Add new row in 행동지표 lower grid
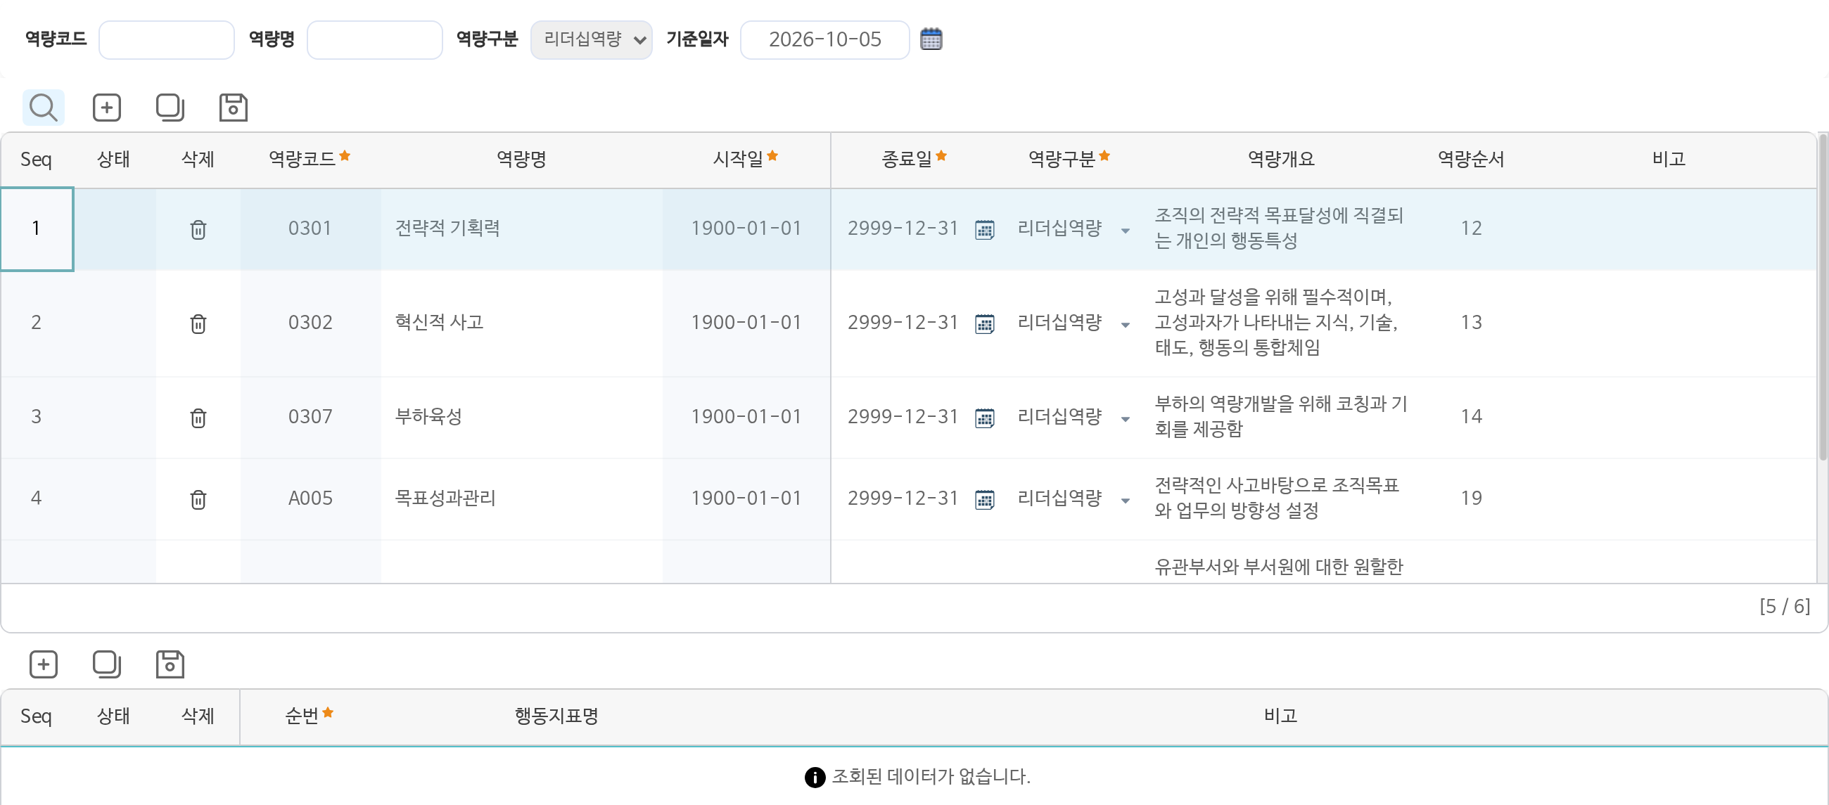1829x805 pixels. 44,664
